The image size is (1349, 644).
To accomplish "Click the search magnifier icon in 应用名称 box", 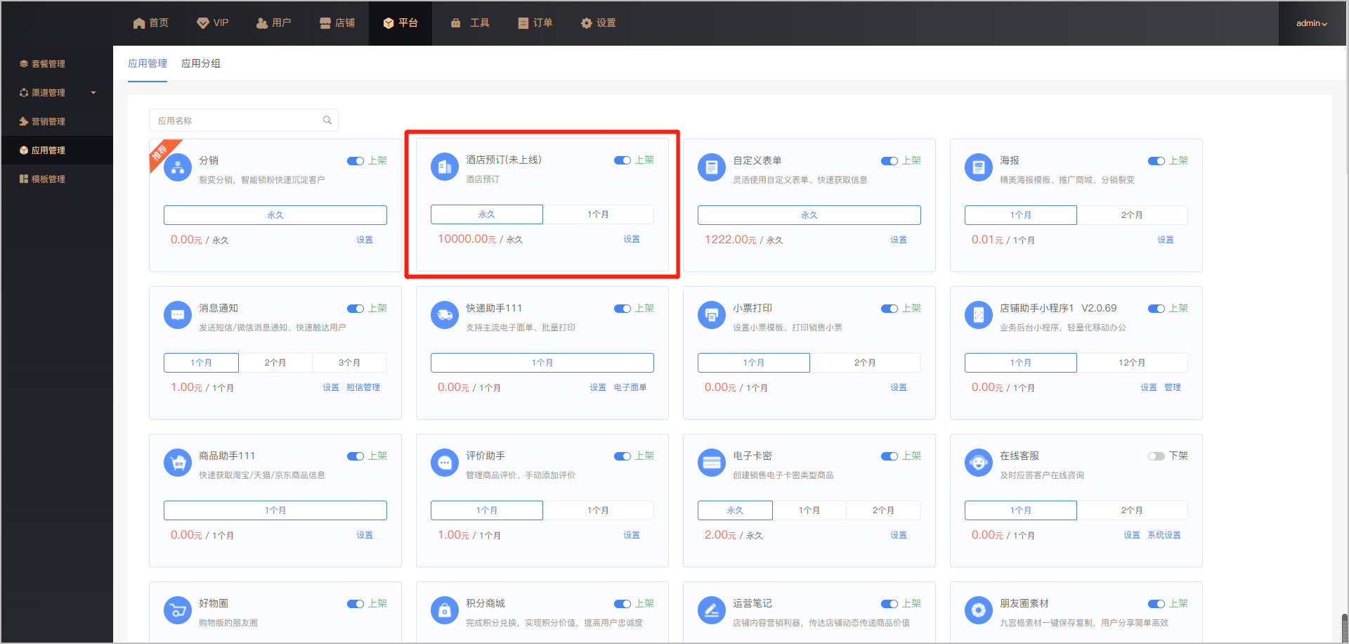I will pyautogui.click(x=327, y=120).
